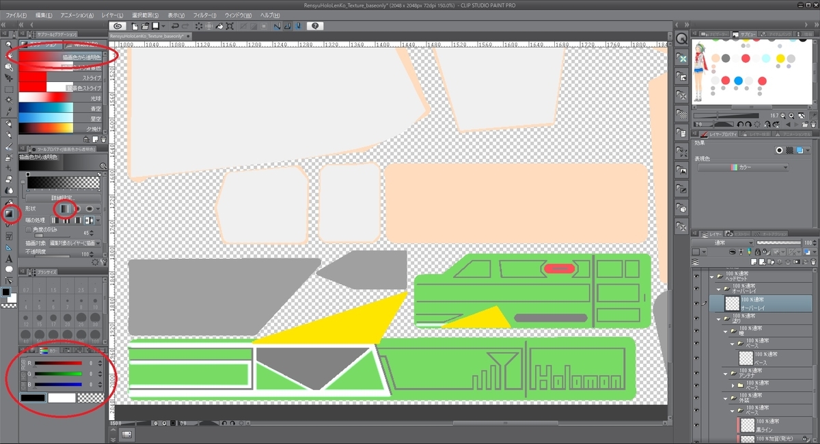Select the 夕焼け gradient preset
Viewport: 820px width, 444px height.
60,128
